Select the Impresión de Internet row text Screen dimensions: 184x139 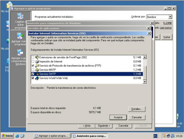coord(51,61)
